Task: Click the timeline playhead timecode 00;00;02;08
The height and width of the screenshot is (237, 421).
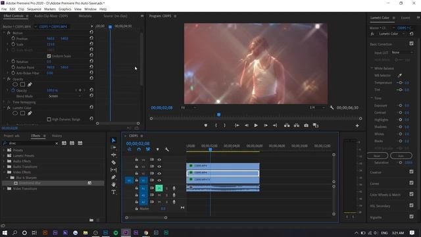Action: [x=138, y=144]
